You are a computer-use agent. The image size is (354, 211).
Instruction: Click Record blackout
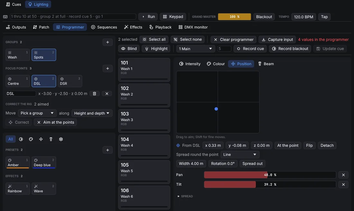tap(290, 49)
